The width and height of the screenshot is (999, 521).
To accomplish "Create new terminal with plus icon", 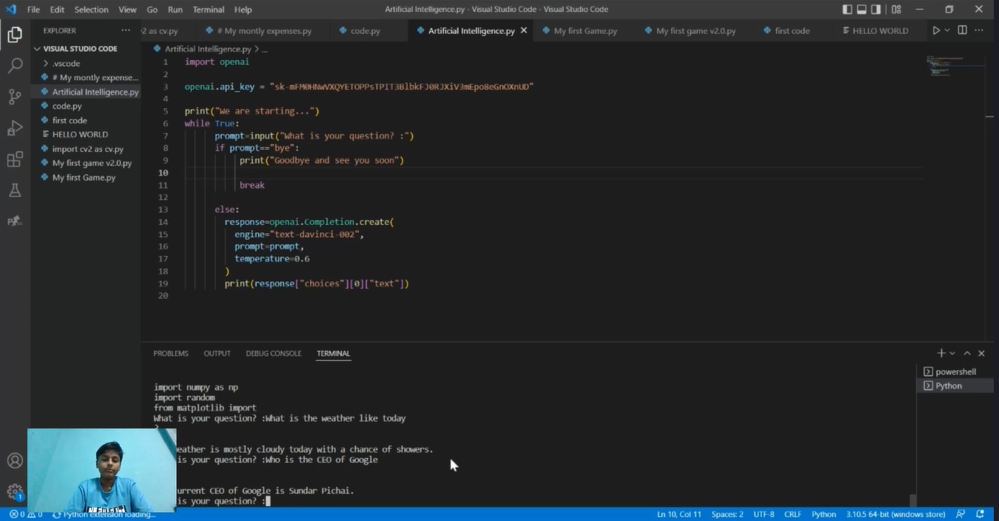I will click(x=941, y=354).
